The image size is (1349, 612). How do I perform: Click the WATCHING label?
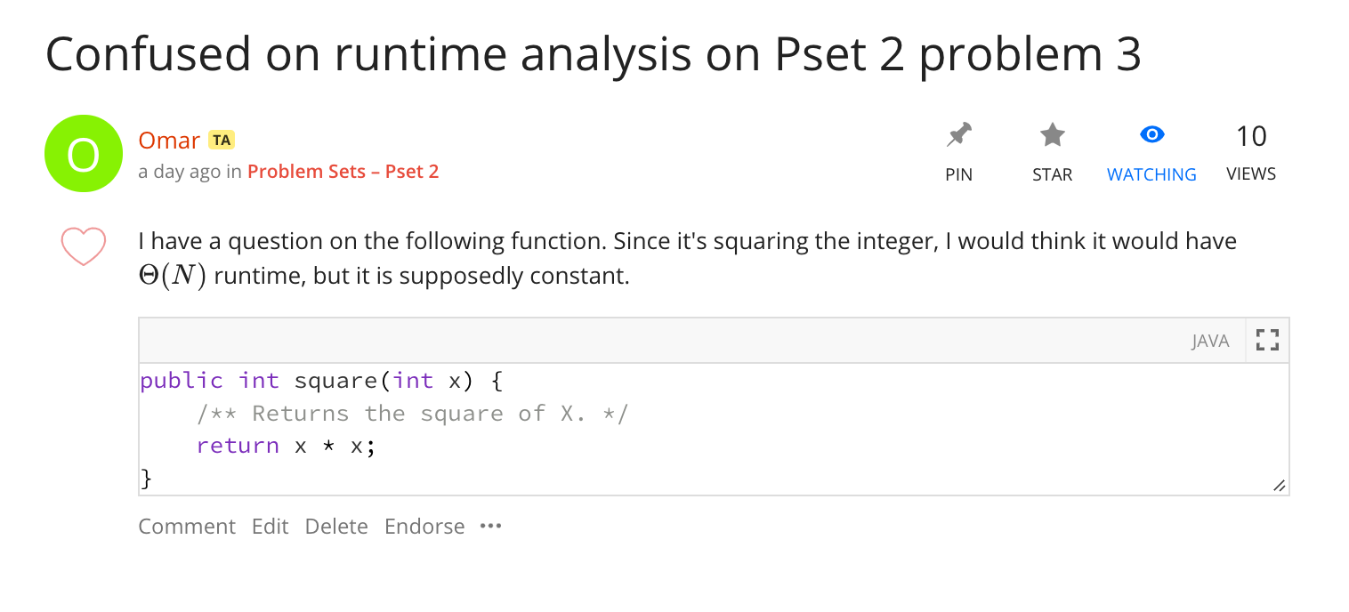click(1151, 174)
